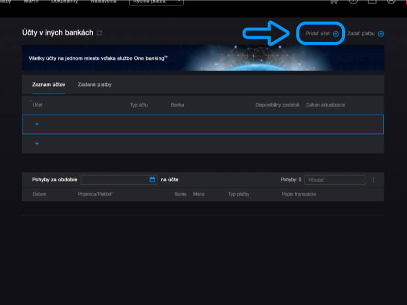Click the plus icon next to Pridať účet

click(x=336, y=34)
